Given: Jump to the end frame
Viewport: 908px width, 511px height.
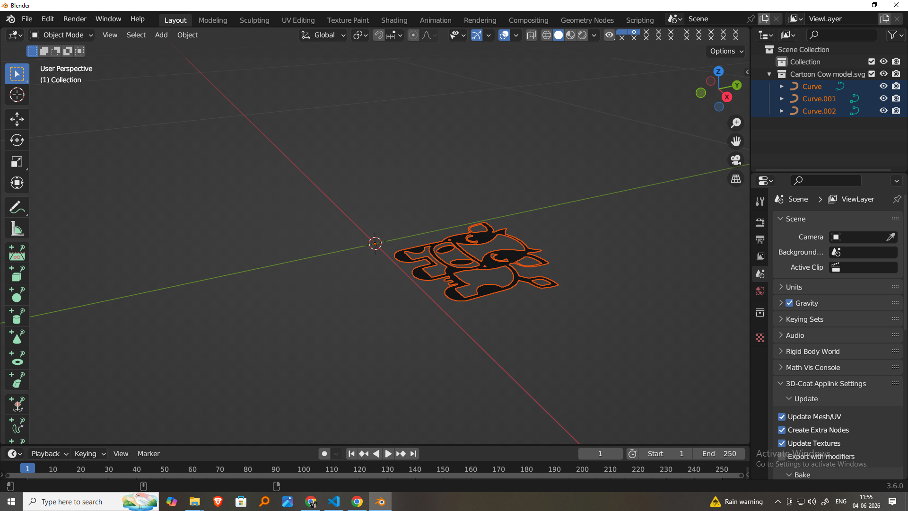Looking at the screenshot, I should coord(413,454).
